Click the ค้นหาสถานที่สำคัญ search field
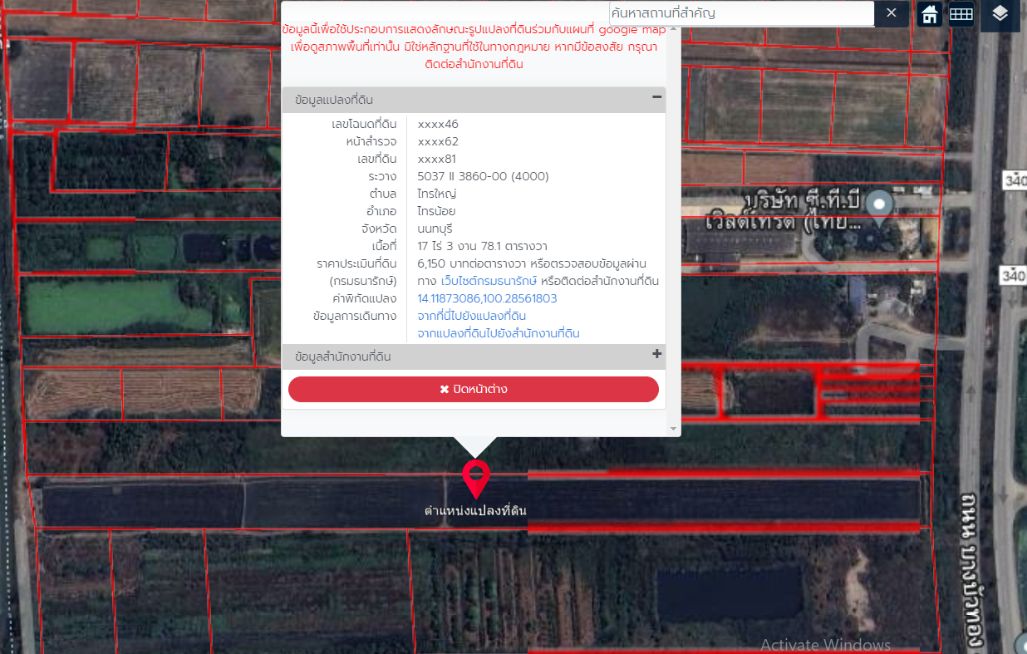 [x=741, y=13]
